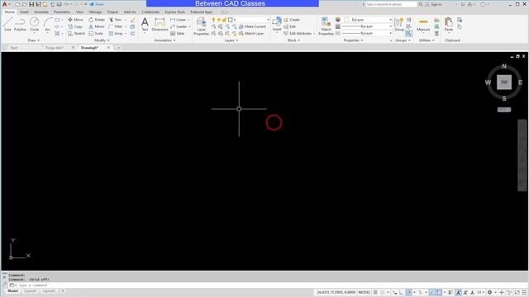529x297 pixels.
Task: Expand the Utilities panel
Action: (x=427, y=40)
